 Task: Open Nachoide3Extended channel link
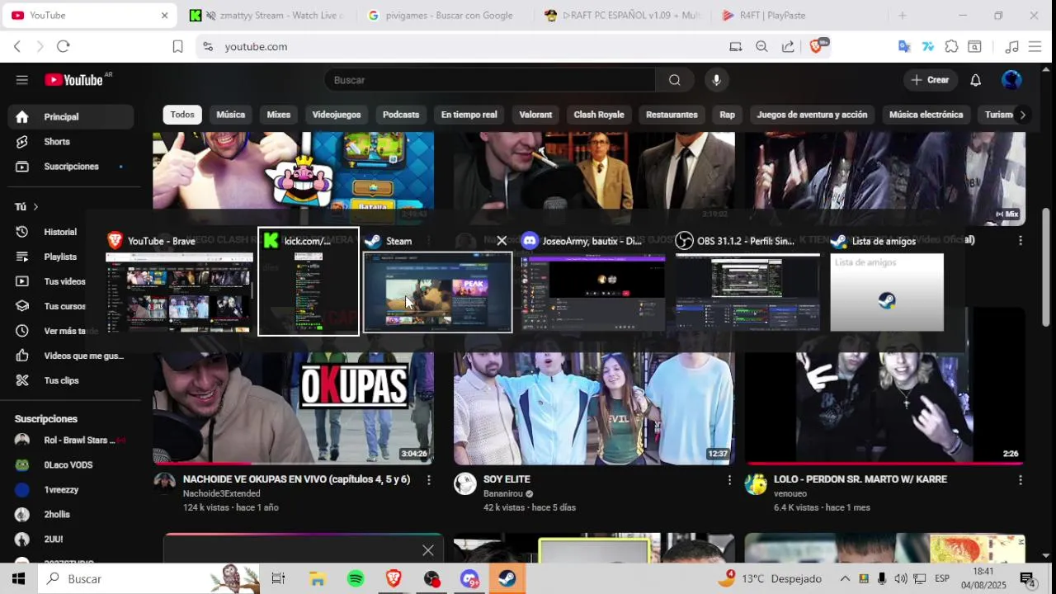click(221, 493)
